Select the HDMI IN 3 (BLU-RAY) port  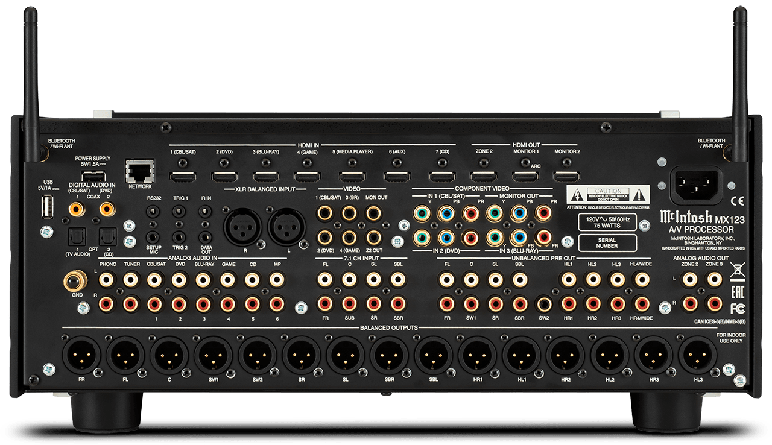(x=265, y=177)
